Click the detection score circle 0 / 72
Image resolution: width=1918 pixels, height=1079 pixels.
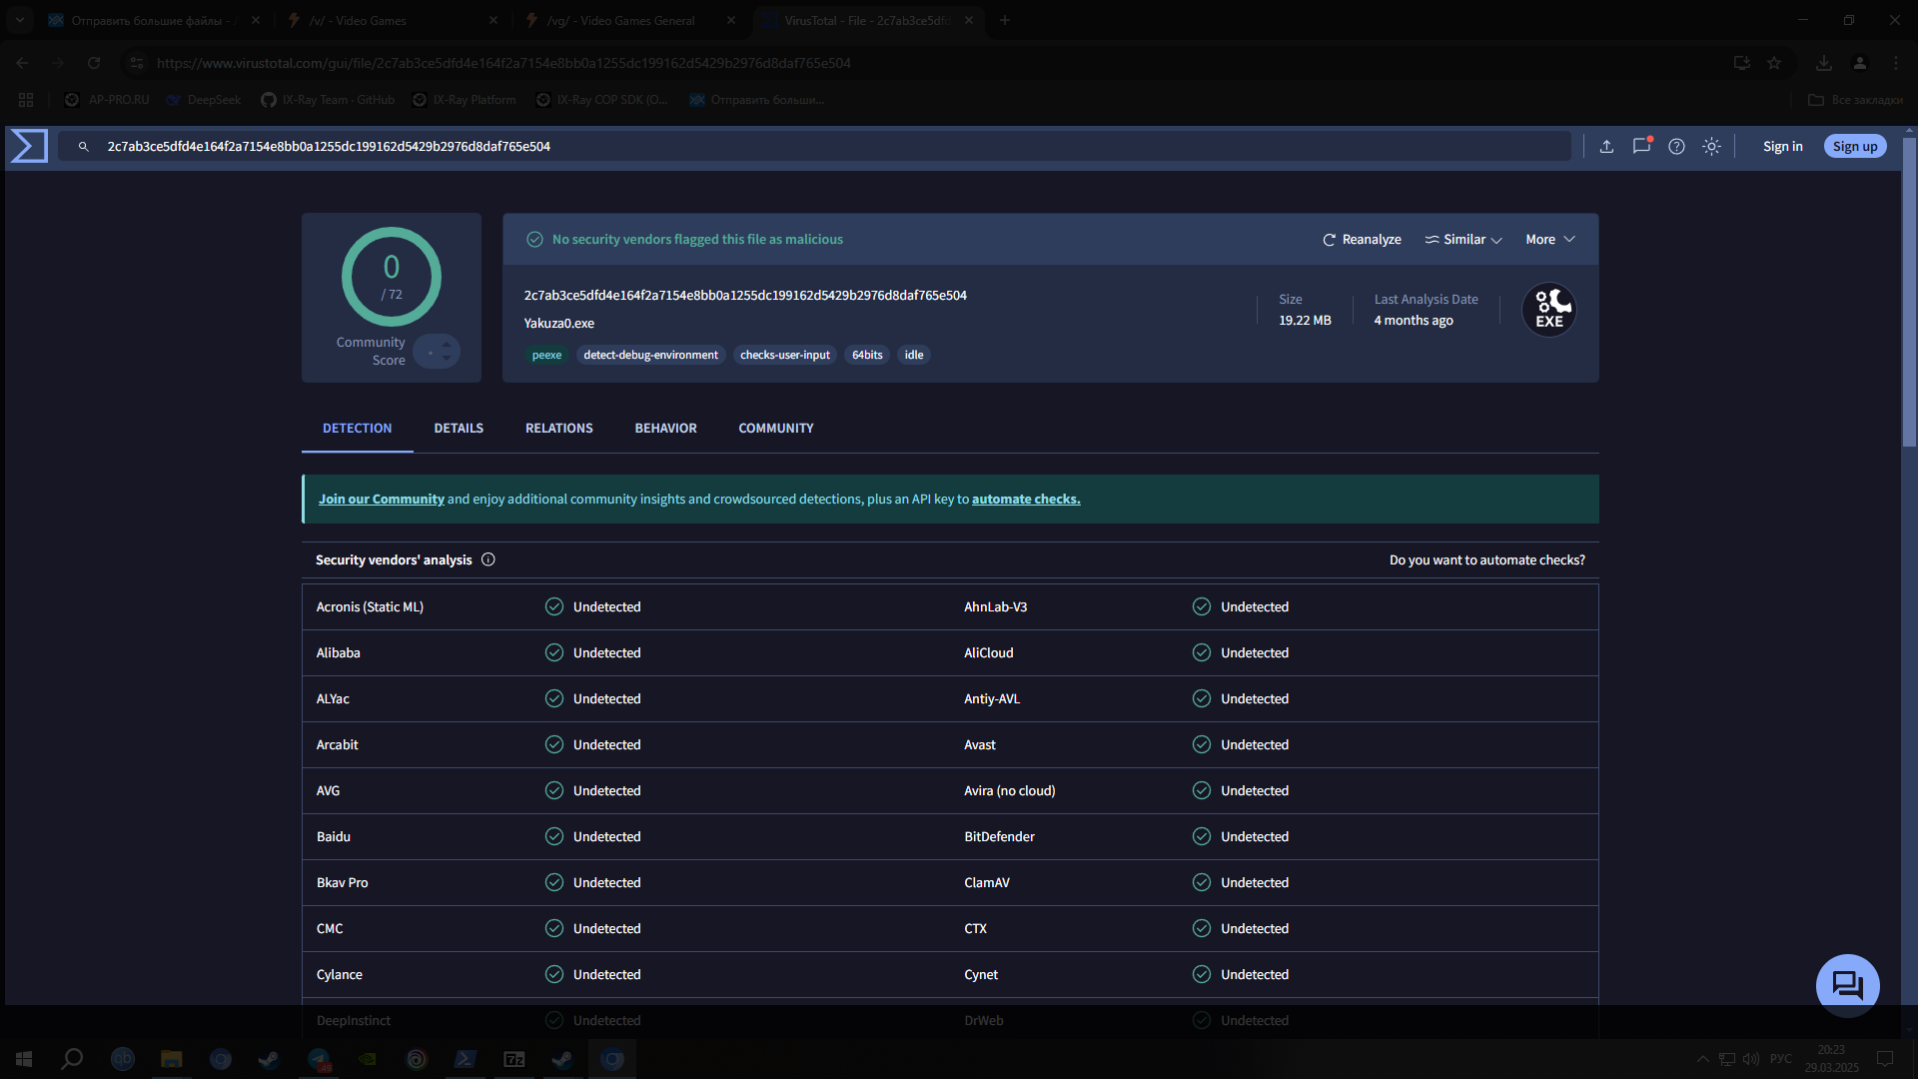[x=392, y=277]
